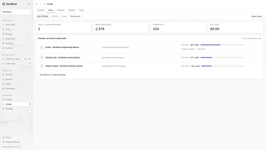This screenshot has width=266, height=150.
Task: Click the Usage loading spinner in sidebar
Action: pos(30,104)
